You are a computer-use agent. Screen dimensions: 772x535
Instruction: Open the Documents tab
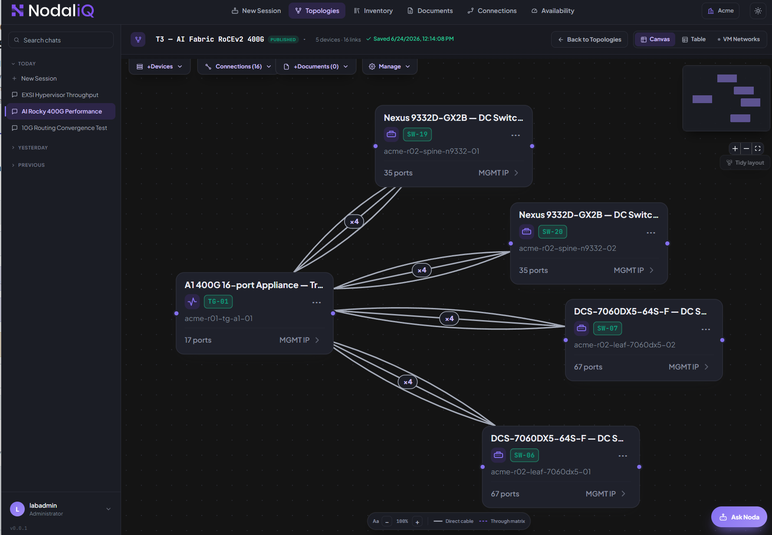coord(430,11)
